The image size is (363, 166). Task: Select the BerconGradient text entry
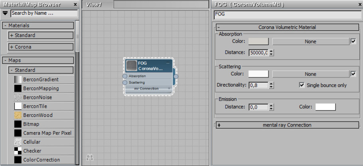(x=41, y=79)
